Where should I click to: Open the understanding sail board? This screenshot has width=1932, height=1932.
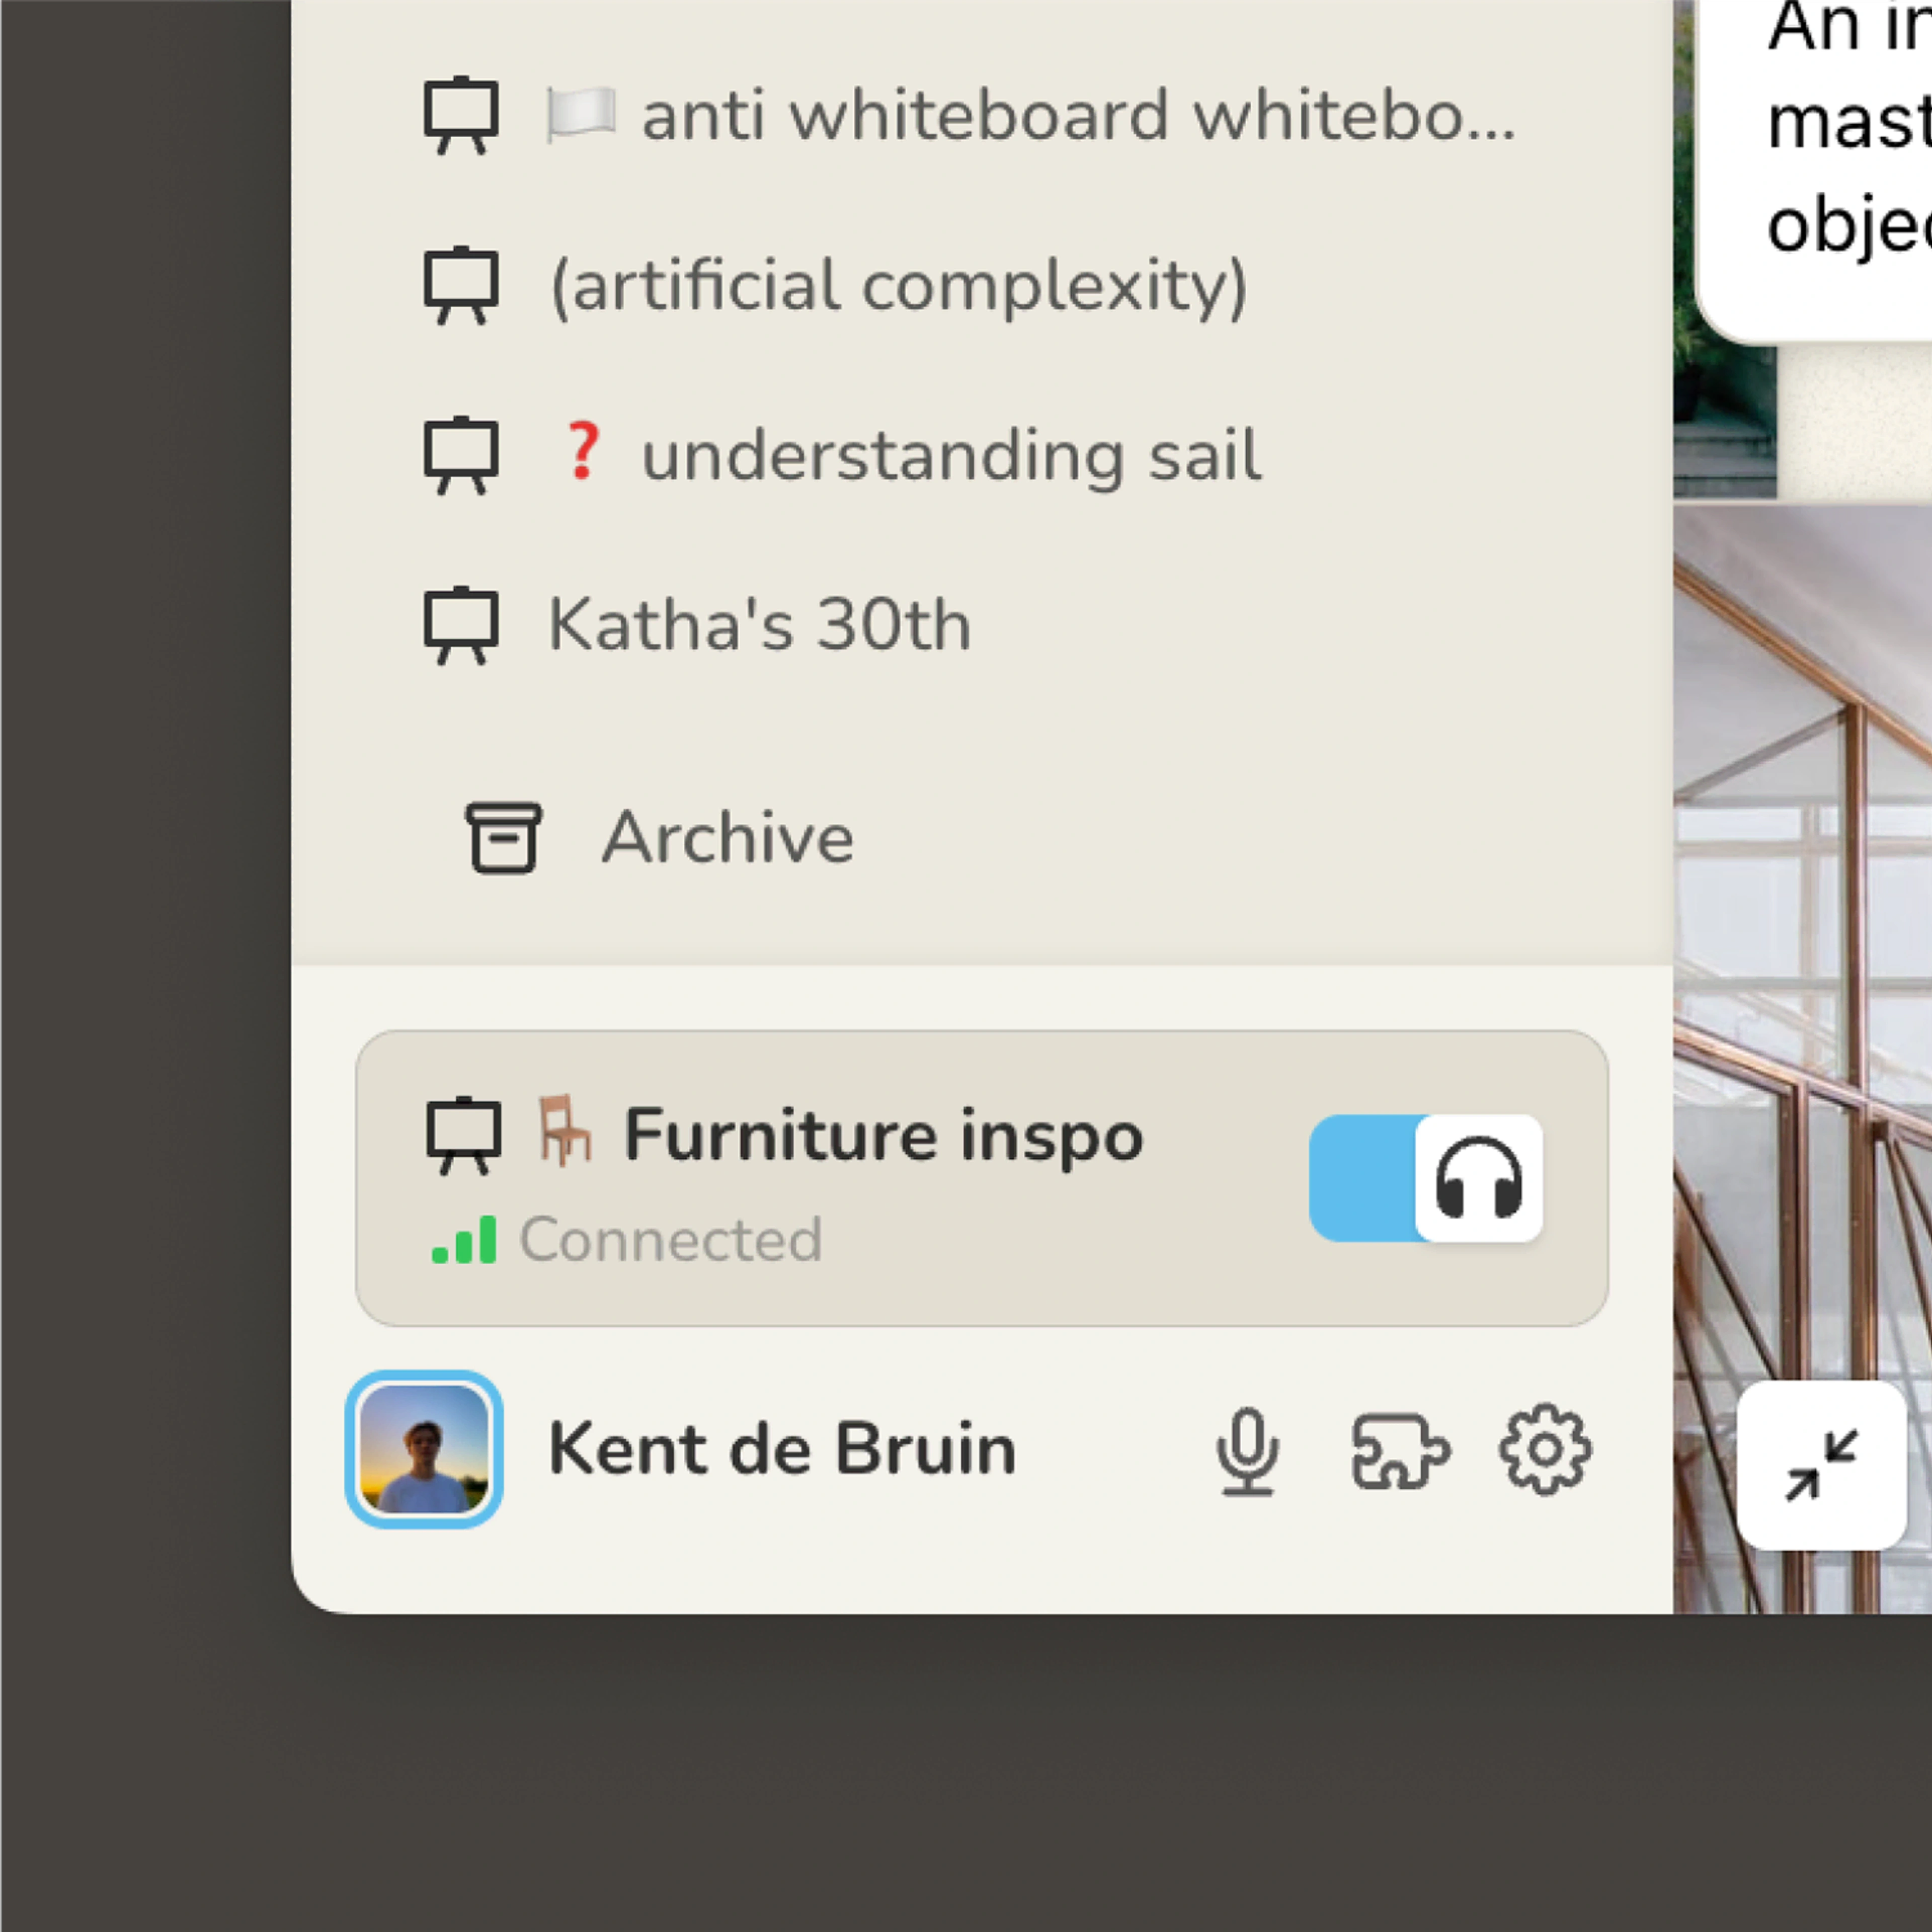click(950, 455)
